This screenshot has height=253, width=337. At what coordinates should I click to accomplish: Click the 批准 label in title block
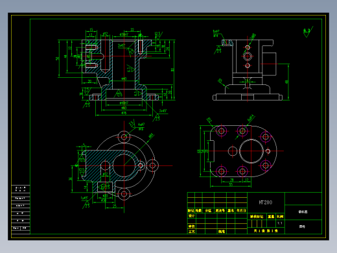click(x=222, y=232)
